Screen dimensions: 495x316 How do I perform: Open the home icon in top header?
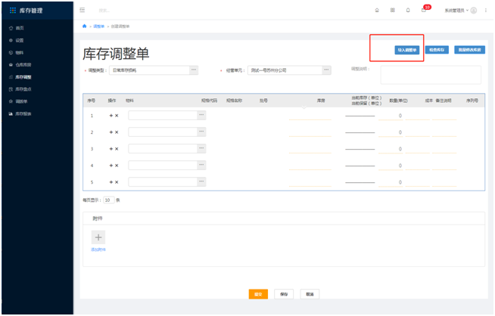click(x=377, y=10)
